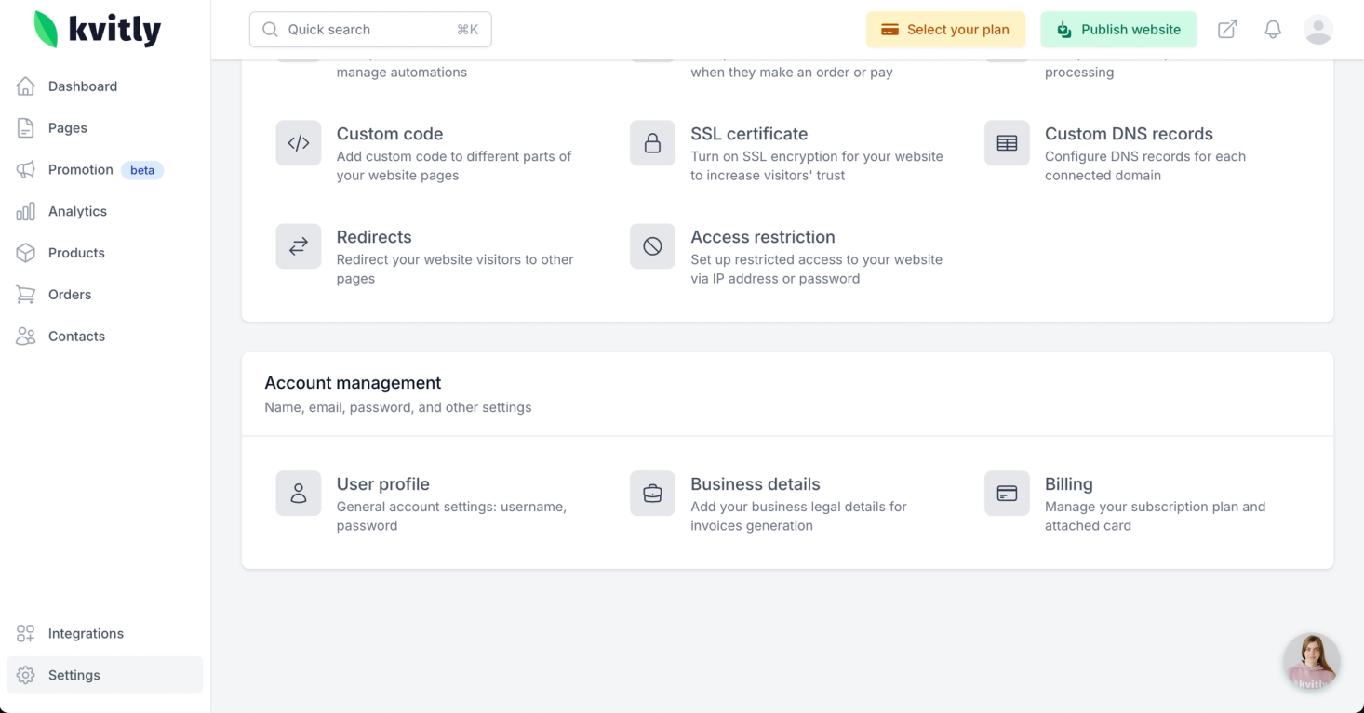This screenshot has width=1364, height=713.
Task: Click the SSL certificate lock icon
Action: click(652, 143)
